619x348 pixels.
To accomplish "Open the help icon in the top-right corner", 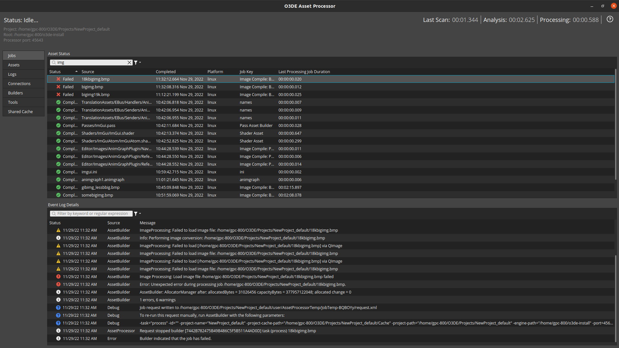I will (x=610, y=19).
